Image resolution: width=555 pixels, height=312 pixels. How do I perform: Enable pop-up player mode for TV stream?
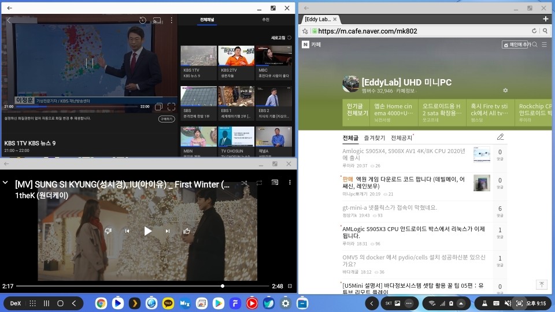tap(158, 106)
